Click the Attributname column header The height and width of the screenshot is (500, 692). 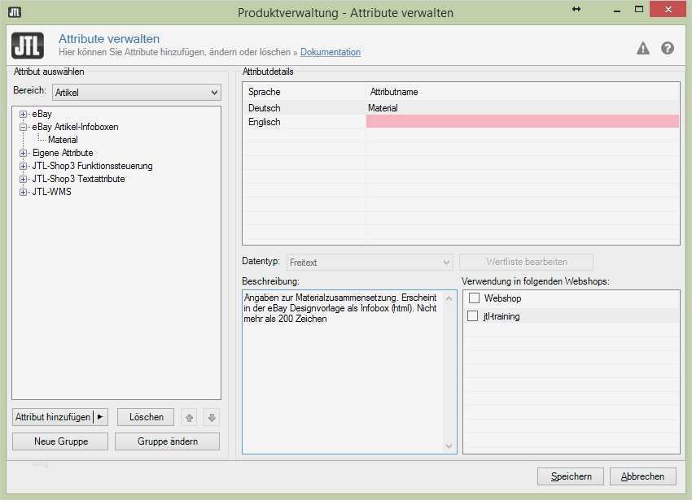point(394,92)
